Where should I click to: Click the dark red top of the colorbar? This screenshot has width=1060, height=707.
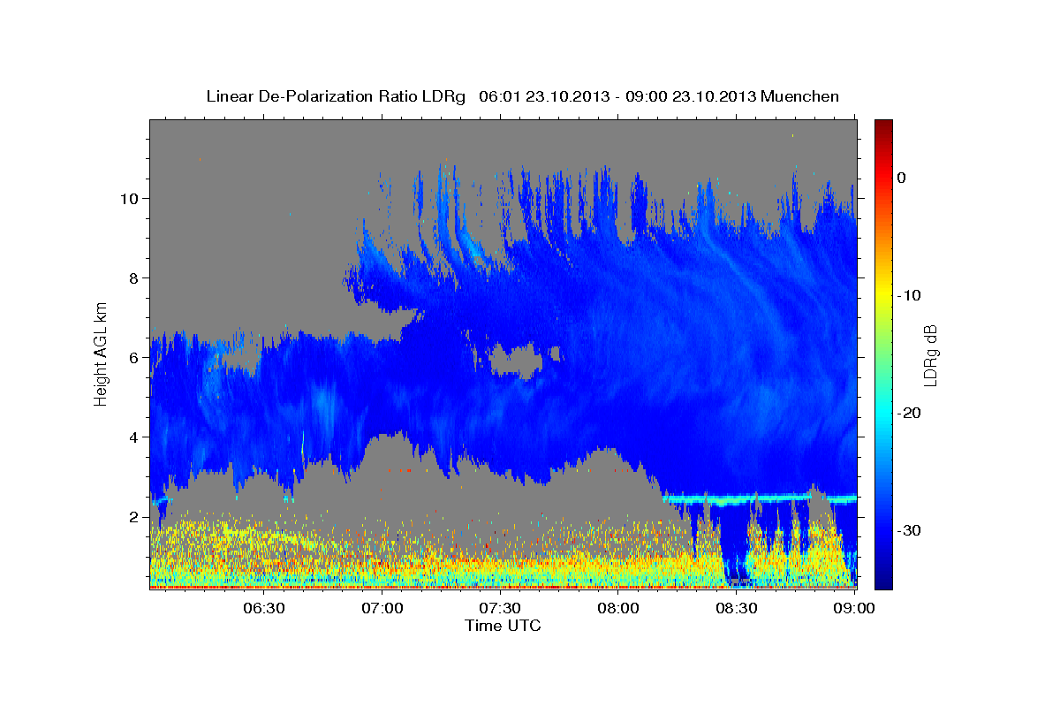click(883, 126)
